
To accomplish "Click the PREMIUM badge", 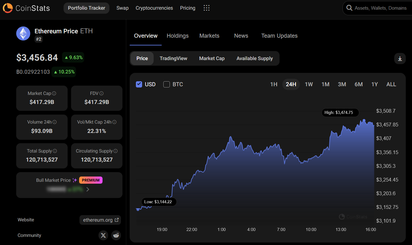I will click(91, 180).
